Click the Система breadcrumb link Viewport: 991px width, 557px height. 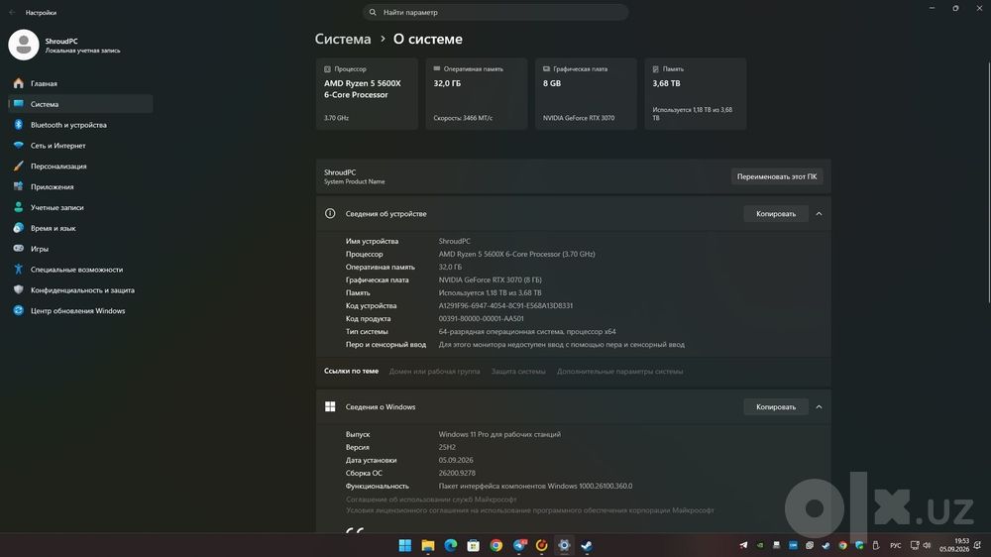(343, 40)
